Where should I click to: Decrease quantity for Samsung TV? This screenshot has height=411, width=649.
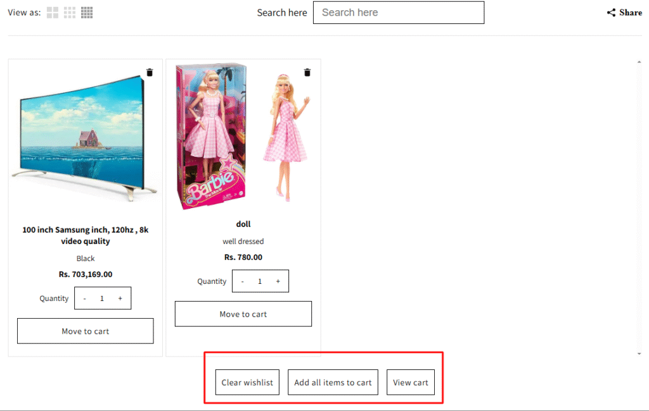[84, 298]
